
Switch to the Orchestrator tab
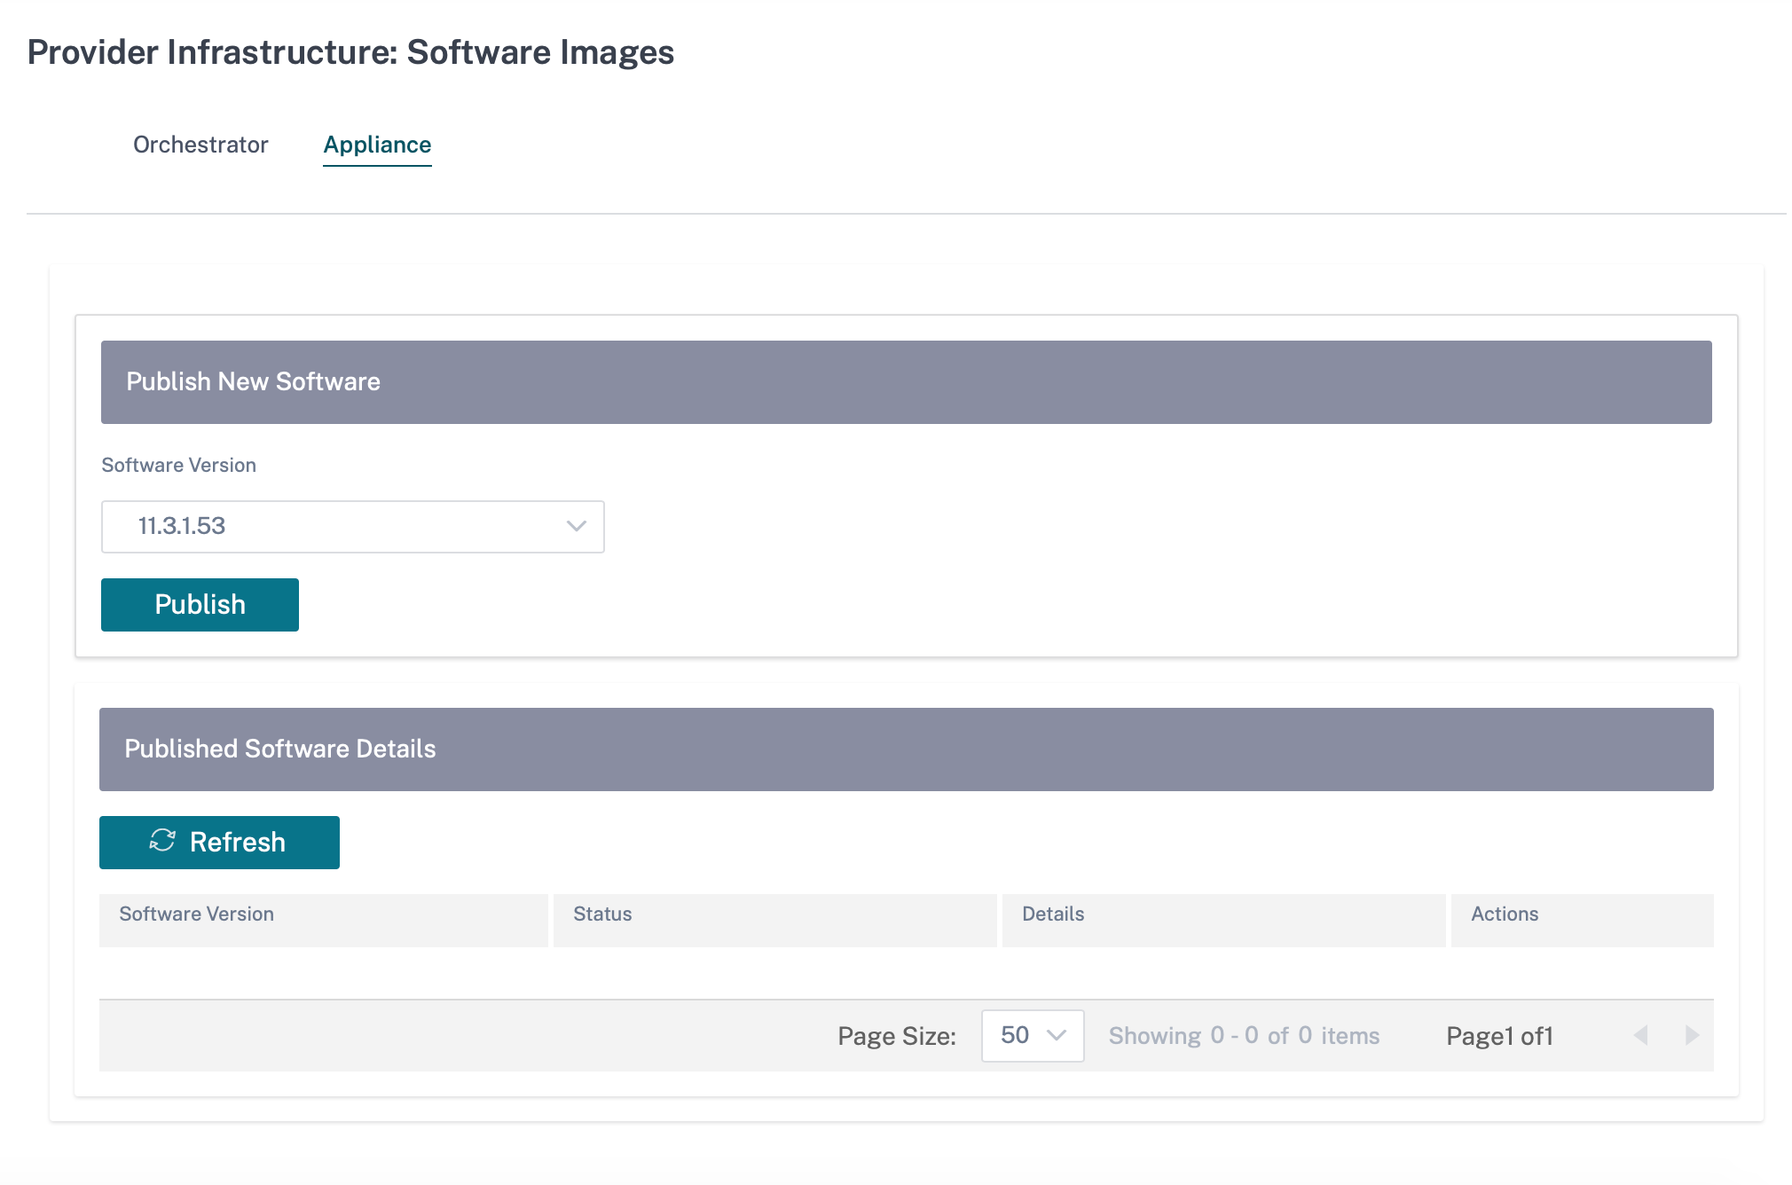[x=200, y=145]
